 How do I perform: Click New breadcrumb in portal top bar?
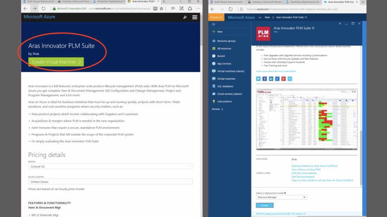pos(267,17)
